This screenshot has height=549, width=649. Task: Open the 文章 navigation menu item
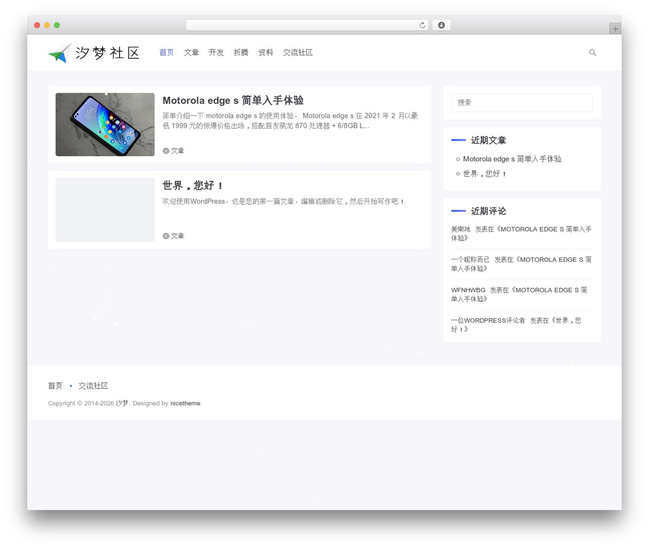tap(192, 53)
